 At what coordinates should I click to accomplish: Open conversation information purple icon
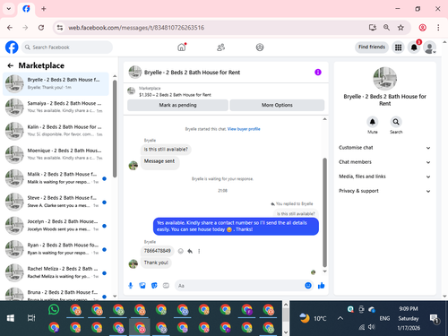click(x=318, y=73)
